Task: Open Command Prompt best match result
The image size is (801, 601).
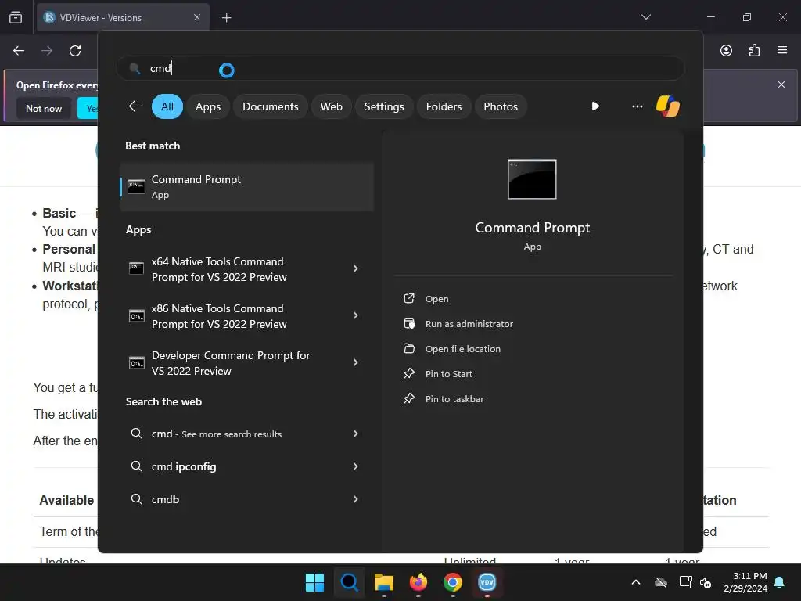Action: tap(246, 187)
